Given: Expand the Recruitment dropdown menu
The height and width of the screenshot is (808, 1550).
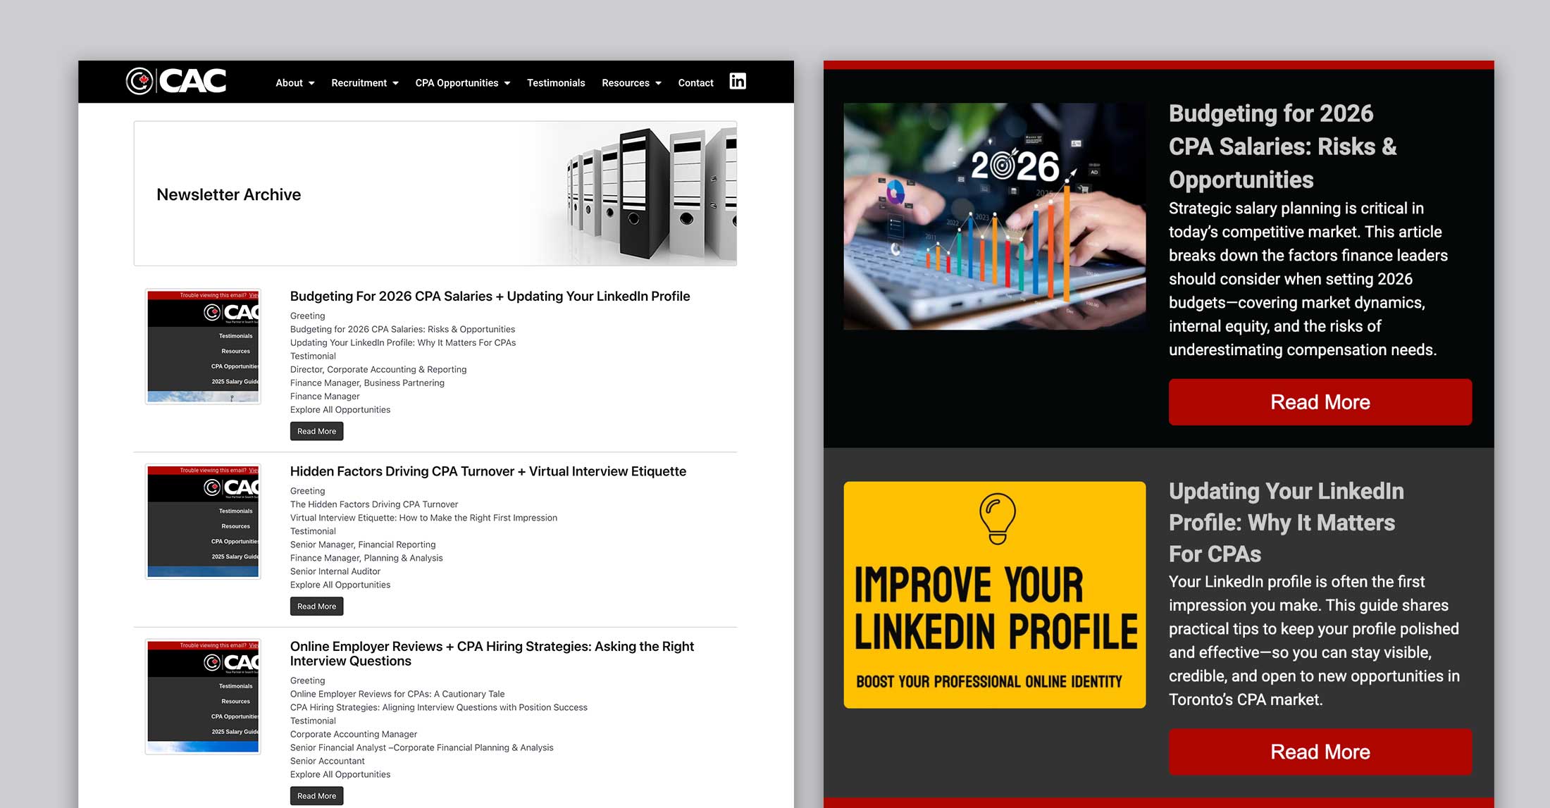Looking at the screenshot, I should tap(365, 83).
